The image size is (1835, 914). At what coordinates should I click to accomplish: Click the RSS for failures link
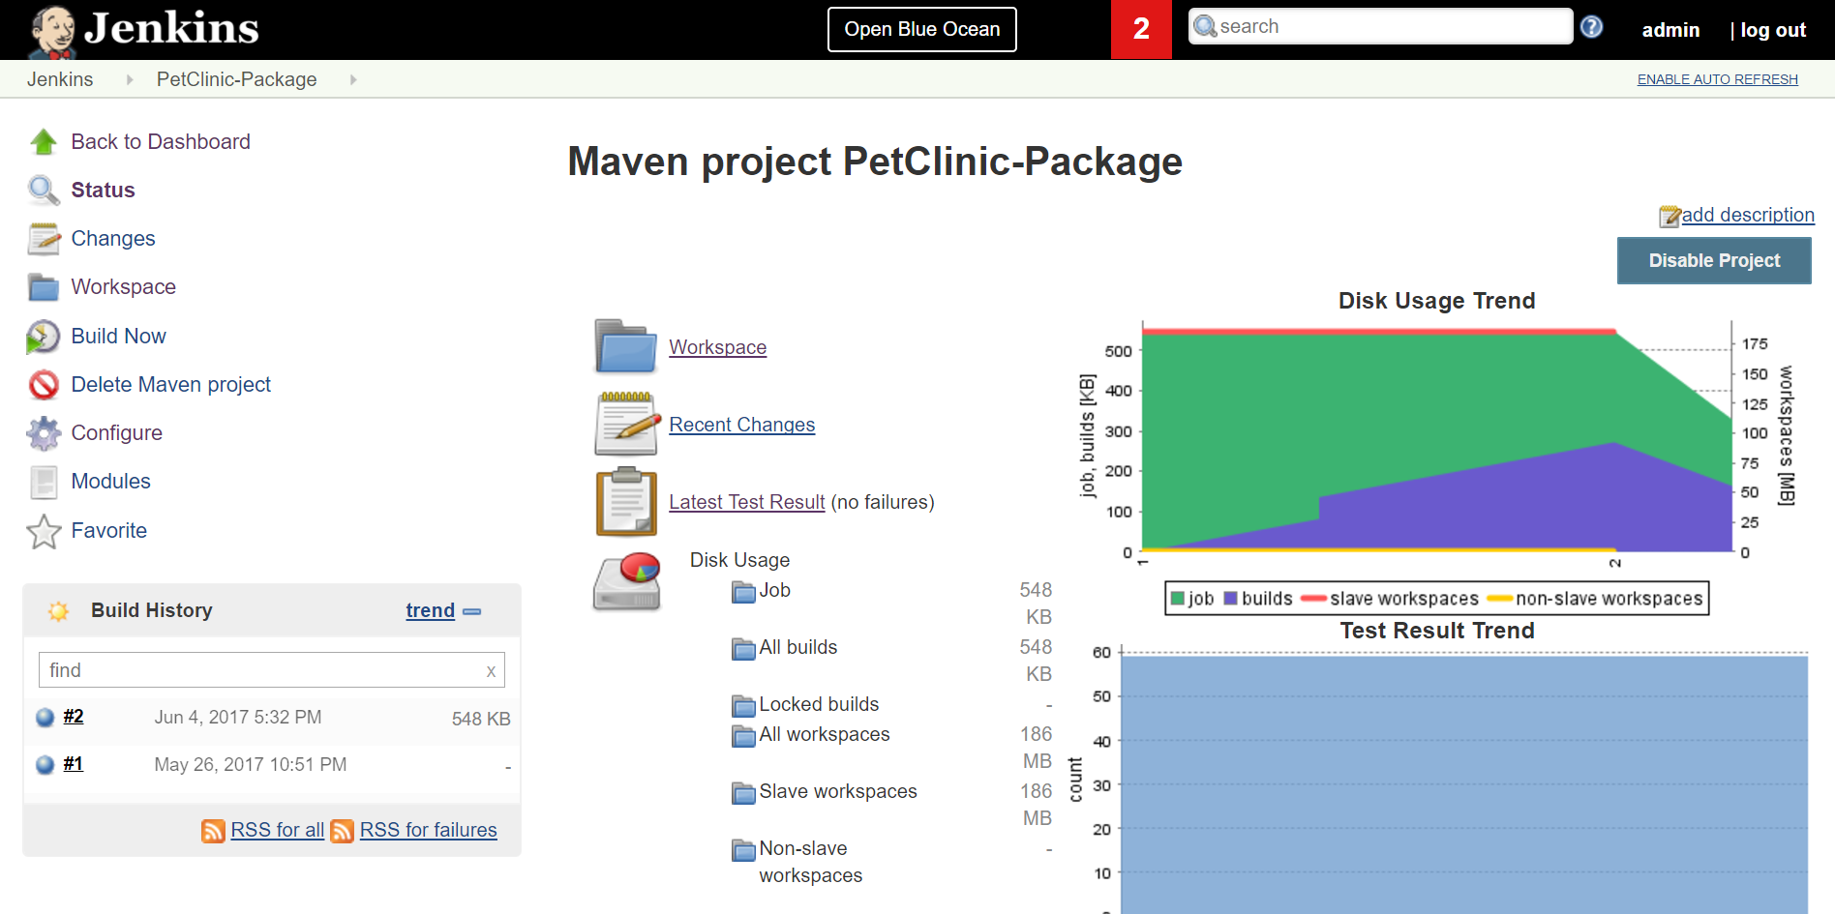pyautogui.click(x=429, y=830)
